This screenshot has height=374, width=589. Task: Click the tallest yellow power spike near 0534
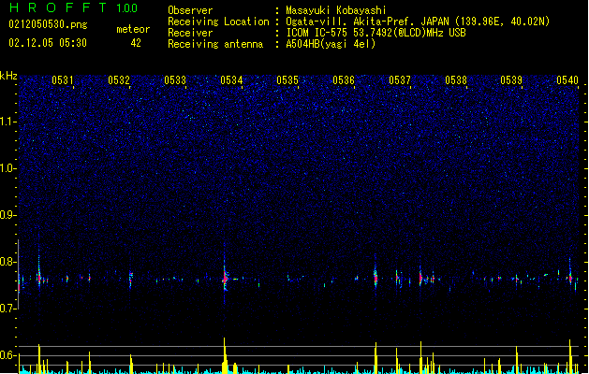[225, 355]
